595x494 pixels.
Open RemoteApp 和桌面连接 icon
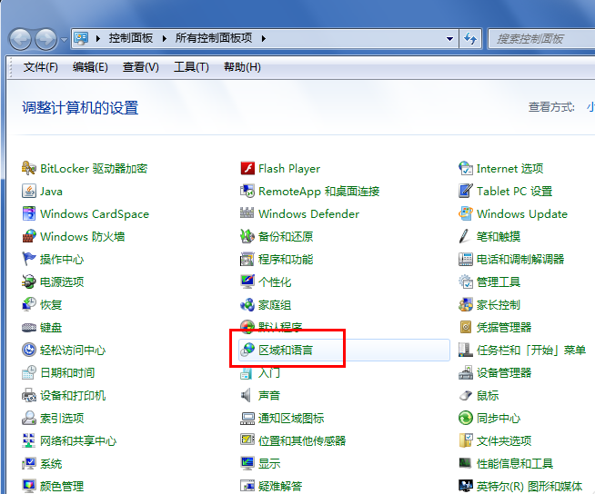click(x=247, y=191)
